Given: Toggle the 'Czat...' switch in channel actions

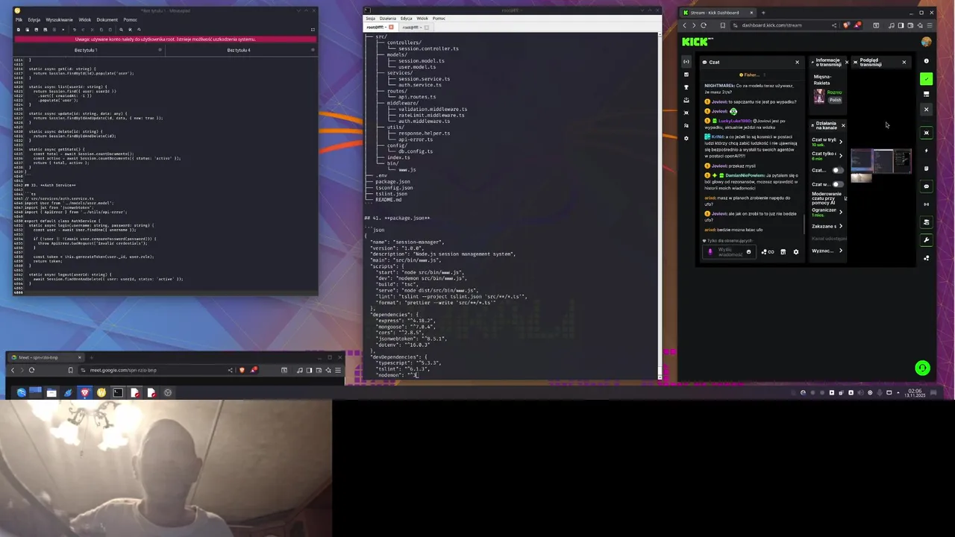Looking at the screenshot, I should click(x=837, y=170).
